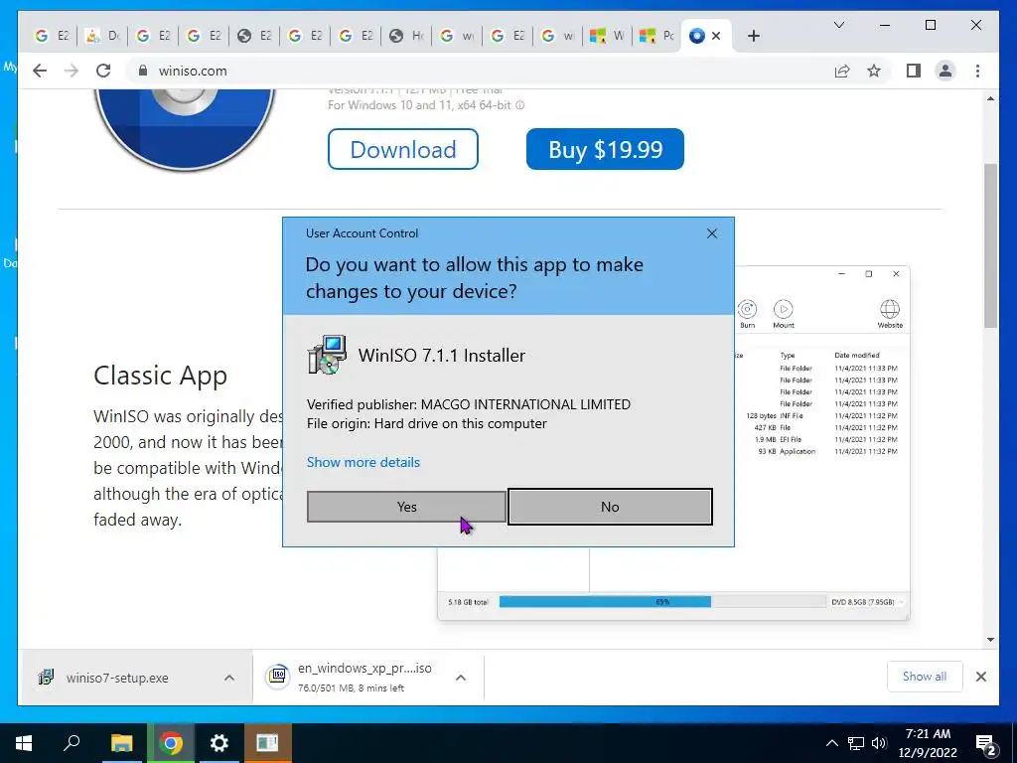Open the Chrome three-dot menu

tap(977, 71)
